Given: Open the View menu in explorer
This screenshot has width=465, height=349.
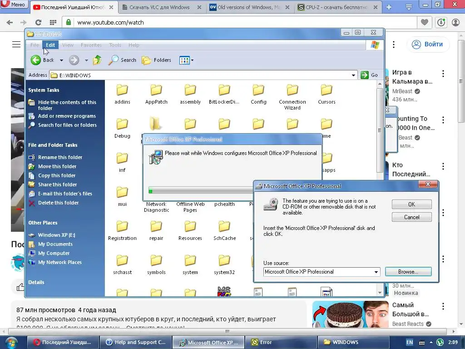Looking at the screenshot, I should click(x=68, y=45).
